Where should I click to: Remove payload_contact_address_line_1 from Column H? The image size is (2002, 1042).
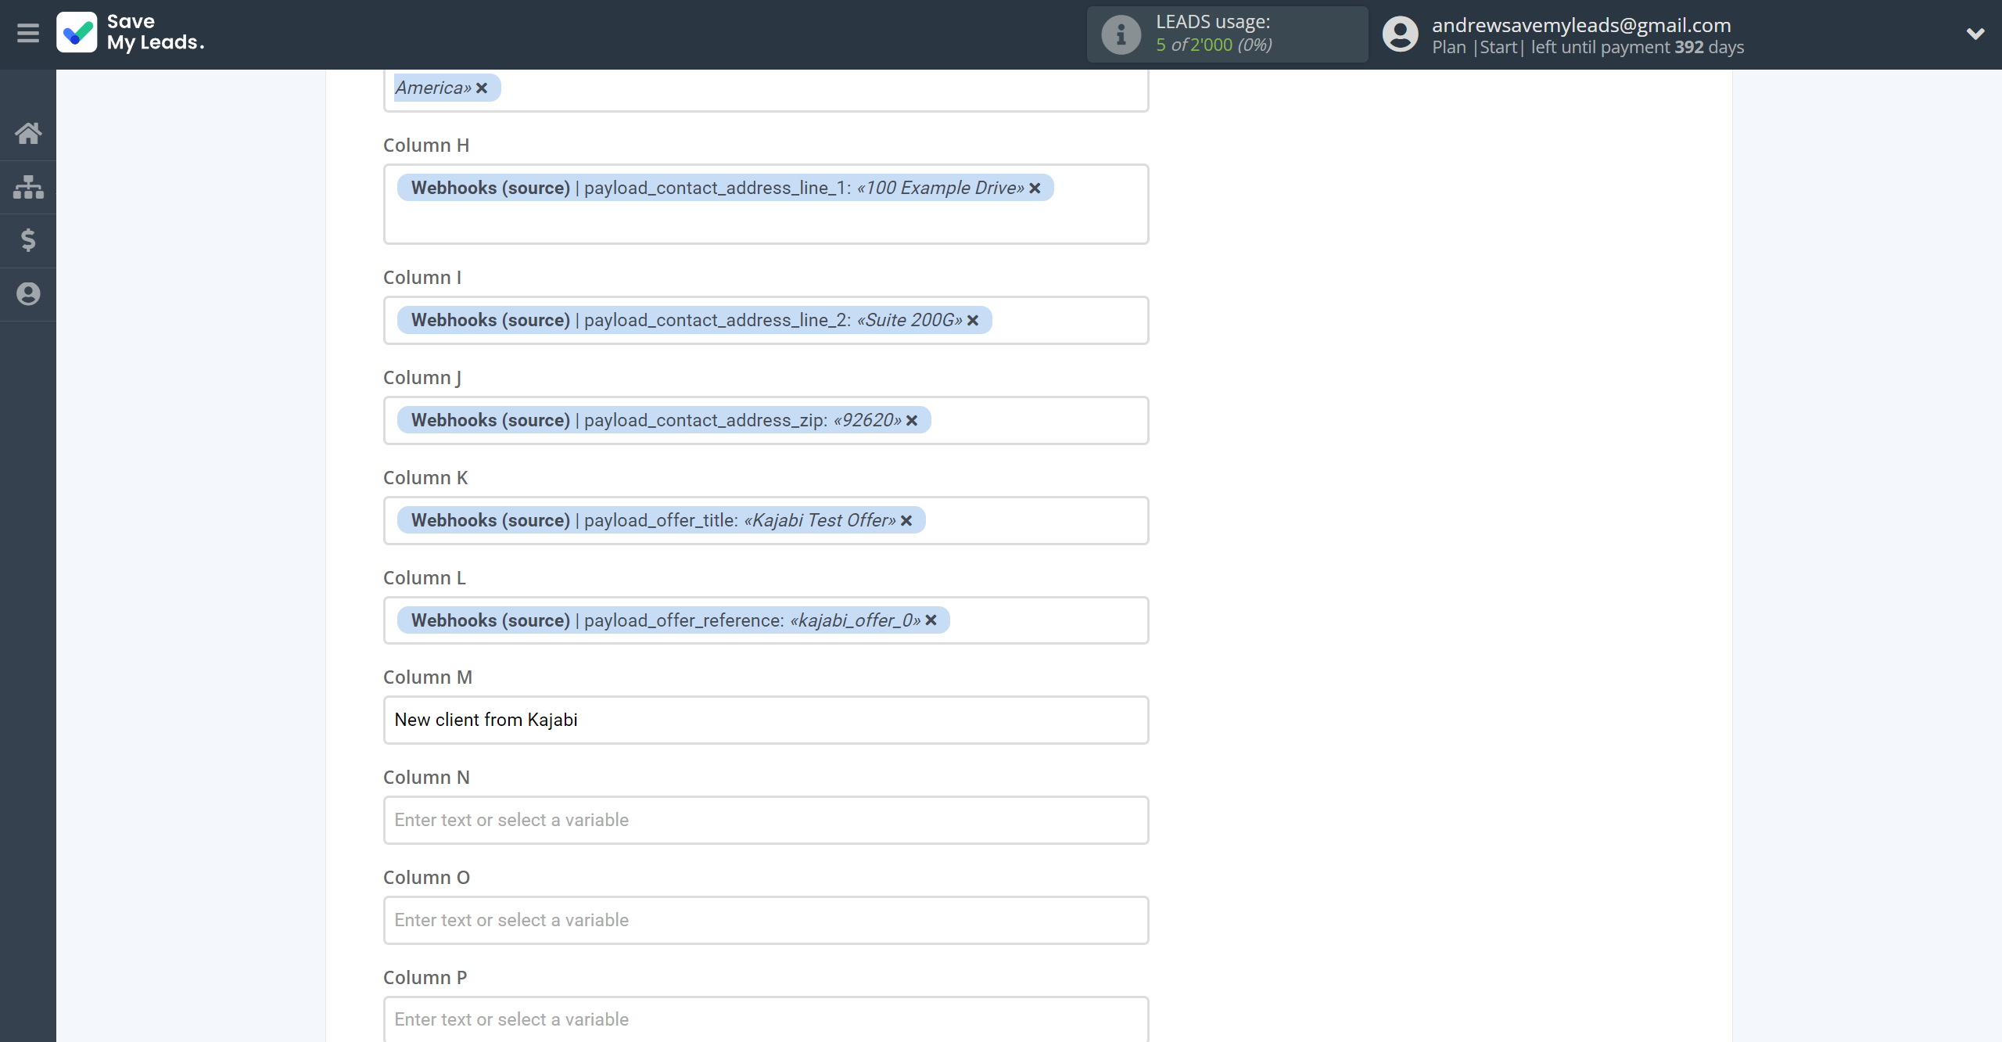click(1037, 187)
